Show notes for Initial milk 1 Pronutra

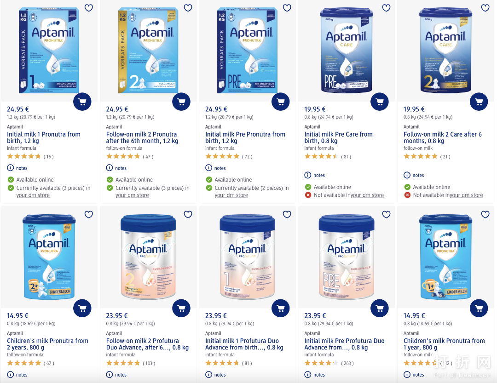click(x=17, y=168)
